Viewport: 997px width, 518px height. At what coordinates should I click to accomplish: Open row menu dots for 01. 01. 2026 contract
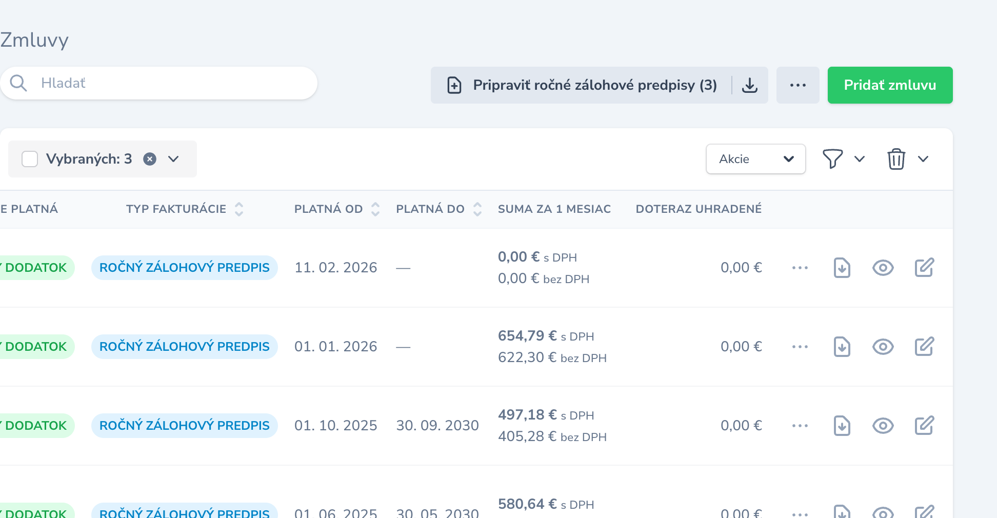click(800, 347)
